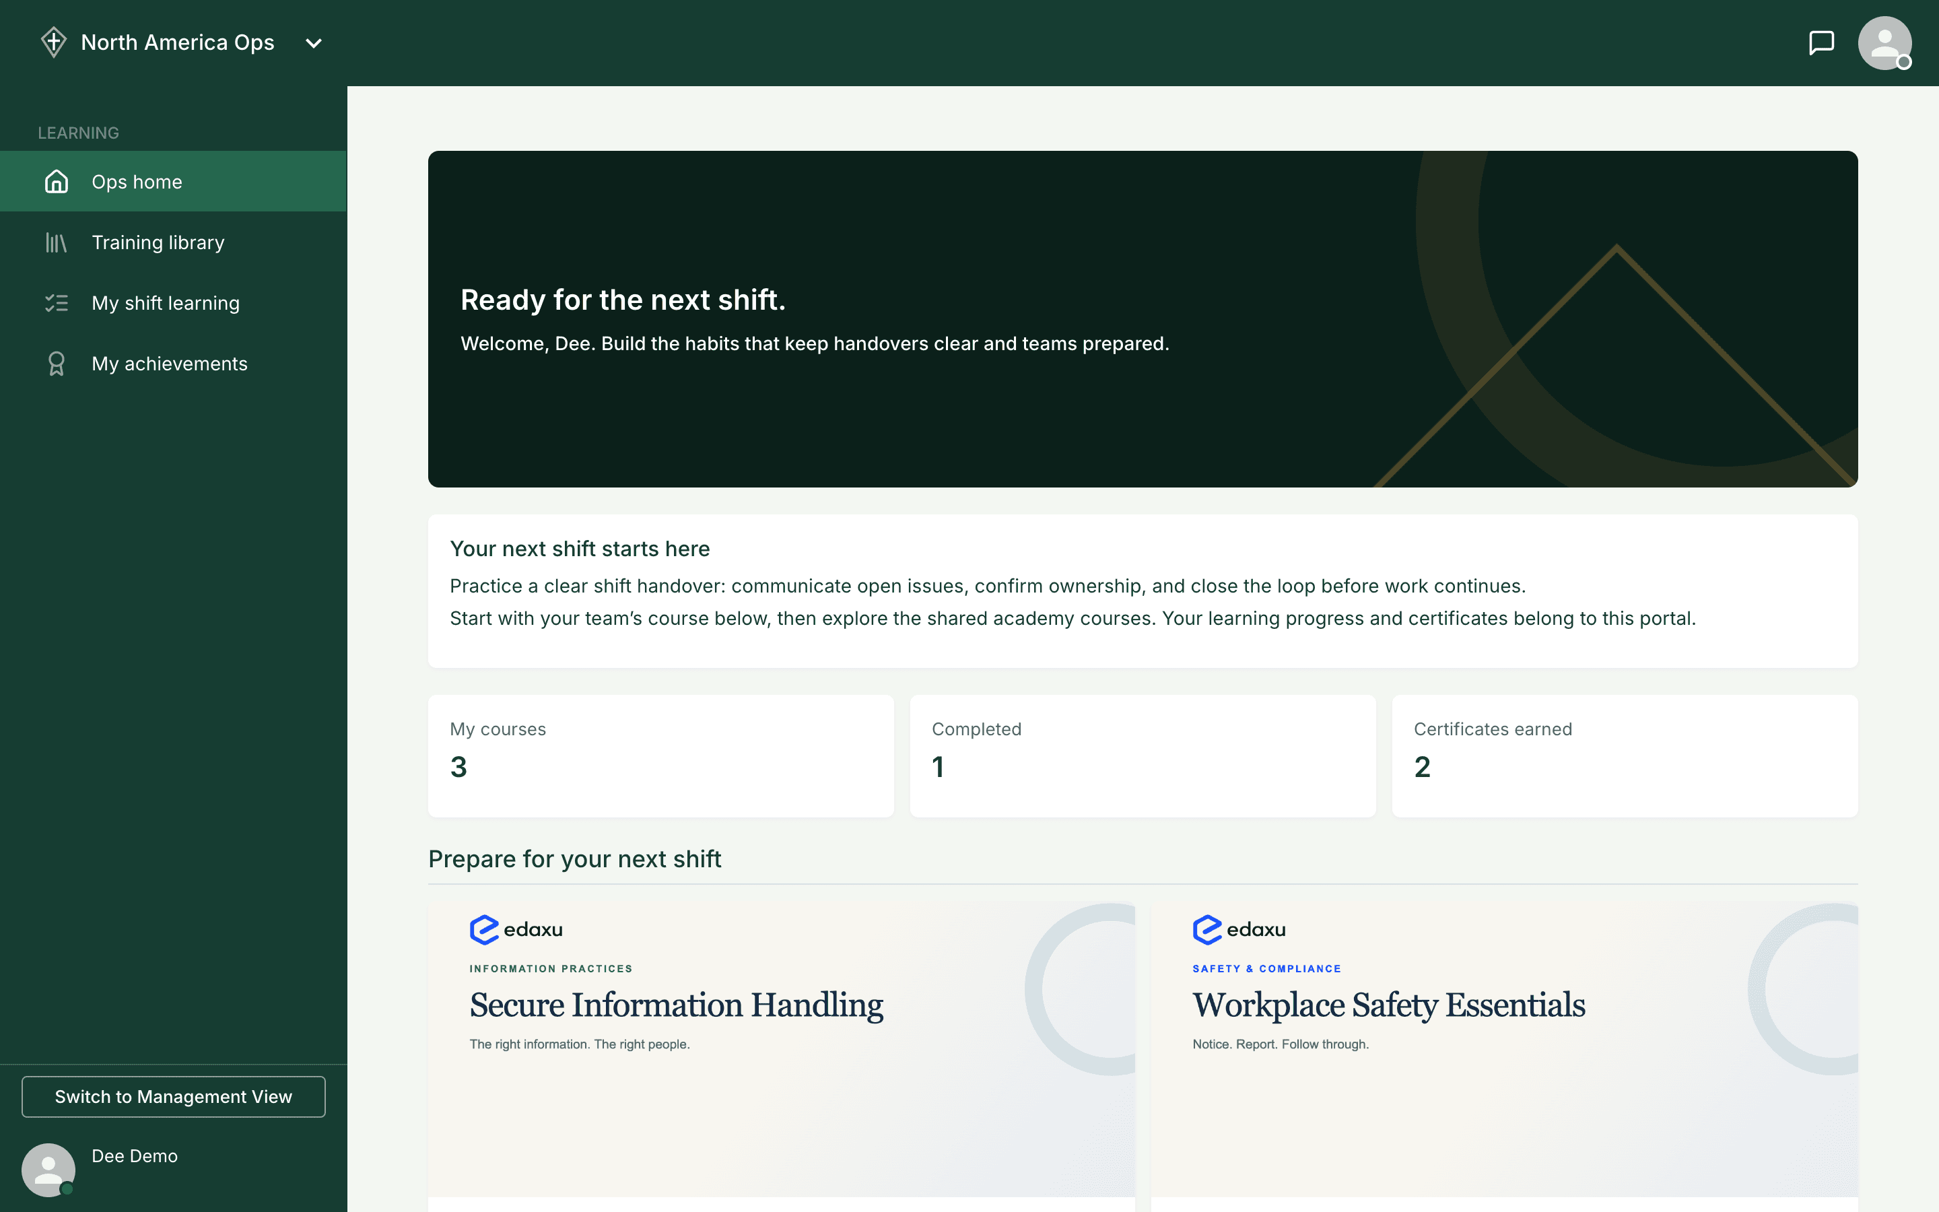Click the Dee Demo avatar in sidebar
1939x1212 pixels.
click(x=48, y=1170)
